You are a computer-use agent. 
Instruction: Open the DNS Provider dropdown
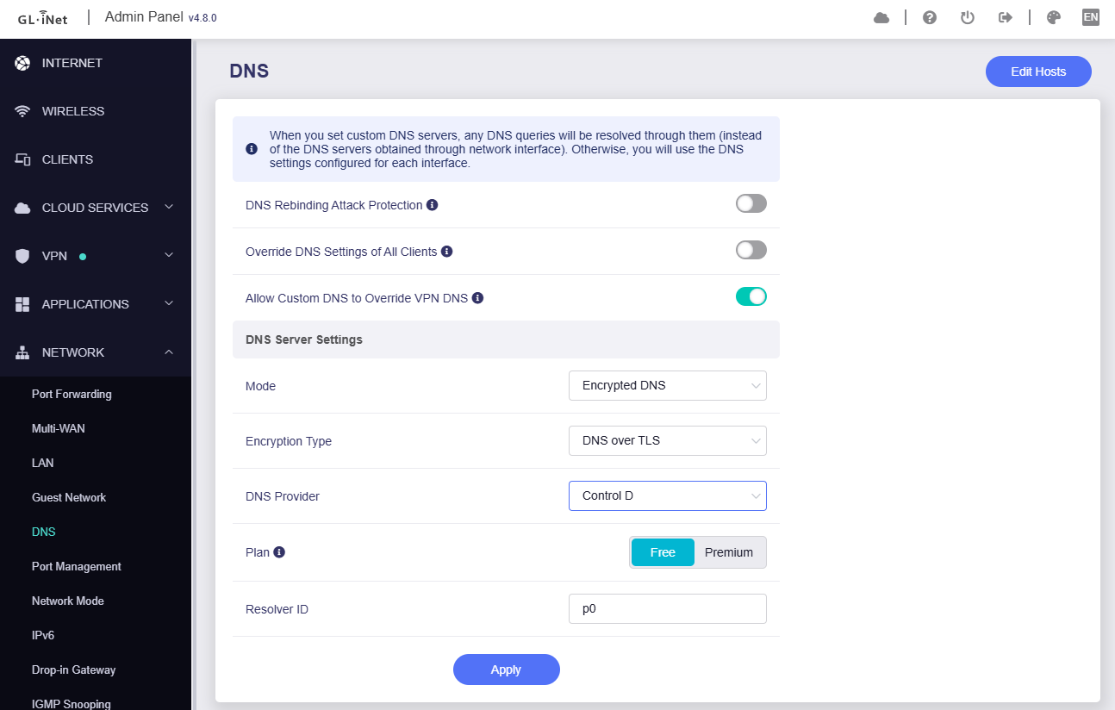(667, 495)
